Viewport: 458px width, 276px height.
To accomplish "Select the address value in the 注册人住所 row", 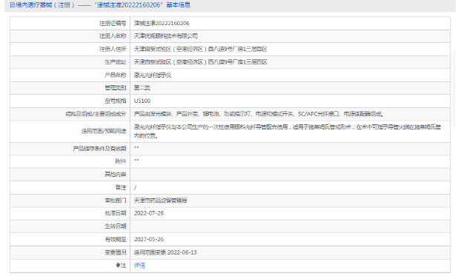I will click(200, 49).
